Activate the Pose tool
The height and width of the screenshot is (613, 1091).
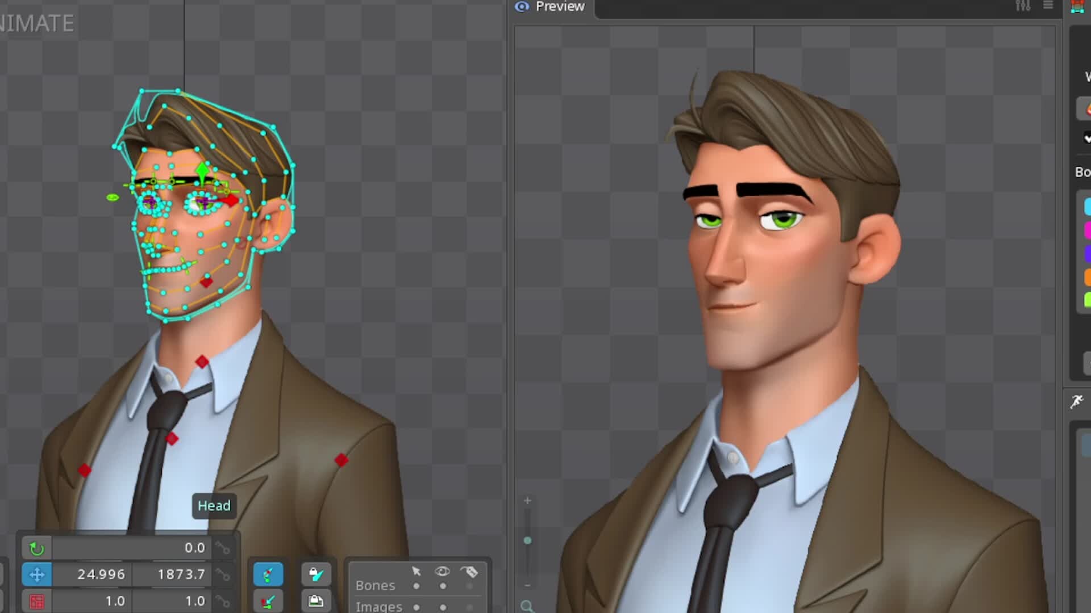[268, 574]
